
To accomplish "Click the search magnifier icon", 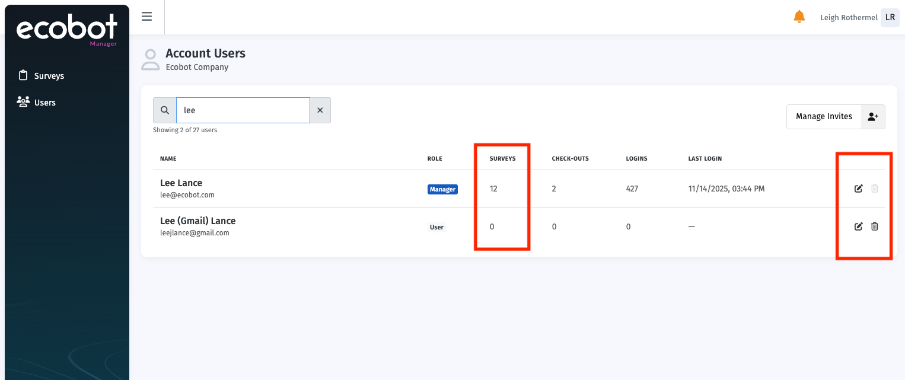I will (165, 110).
